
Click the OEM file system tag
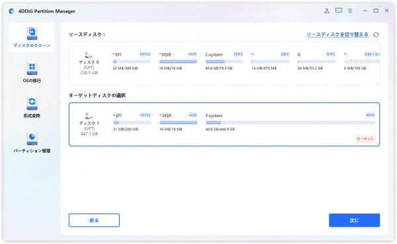click(x=285, y=54)
